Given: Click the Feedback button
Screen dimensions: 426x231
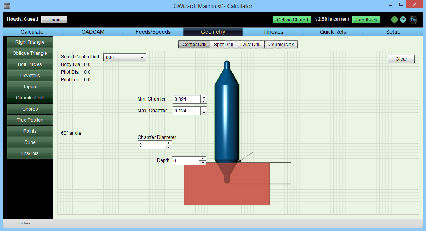Looking at the screenshot, I should pos(366,20).
